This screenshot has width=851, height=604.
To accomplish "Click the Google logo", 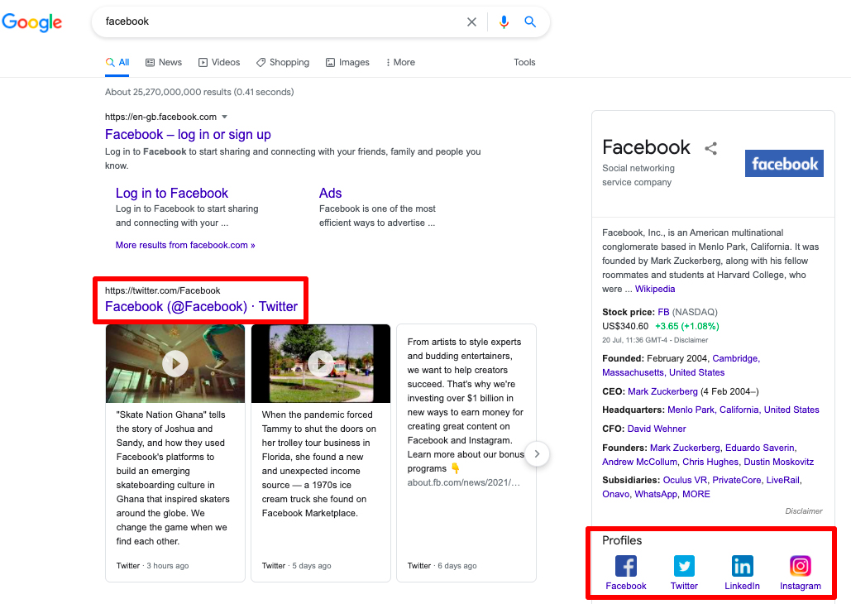I will [x=32, y=22].
